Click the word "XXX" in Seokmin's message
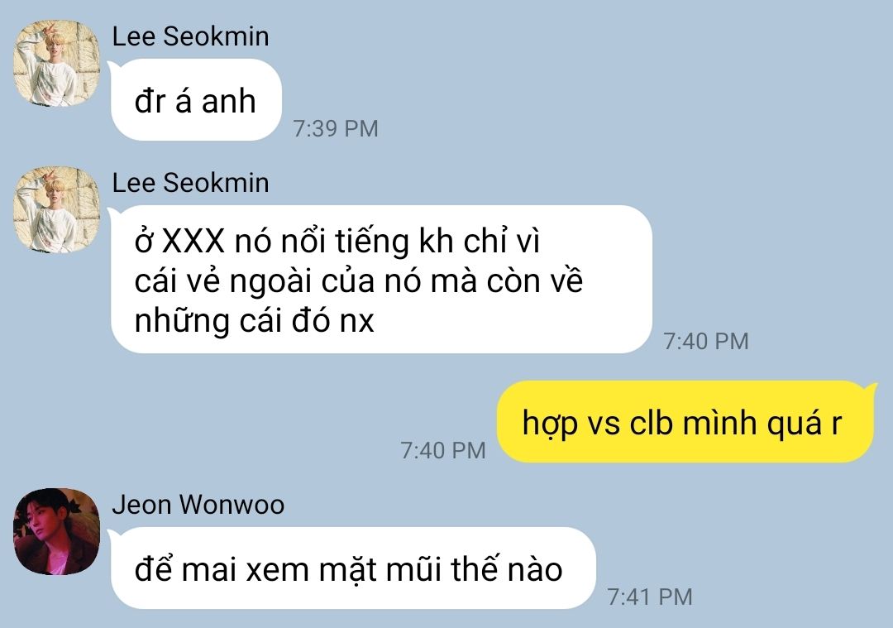893x628 pixels. coord(193,242)
